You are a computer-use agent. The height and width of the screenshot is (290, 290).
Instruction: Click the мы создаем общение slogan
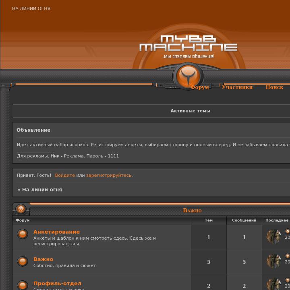(188, 56)
